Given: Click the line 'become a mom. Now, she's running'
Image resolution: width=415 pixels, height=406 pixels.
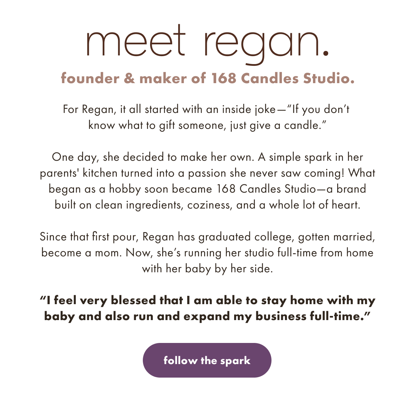Looking at the screenshot, I should 207,253.
